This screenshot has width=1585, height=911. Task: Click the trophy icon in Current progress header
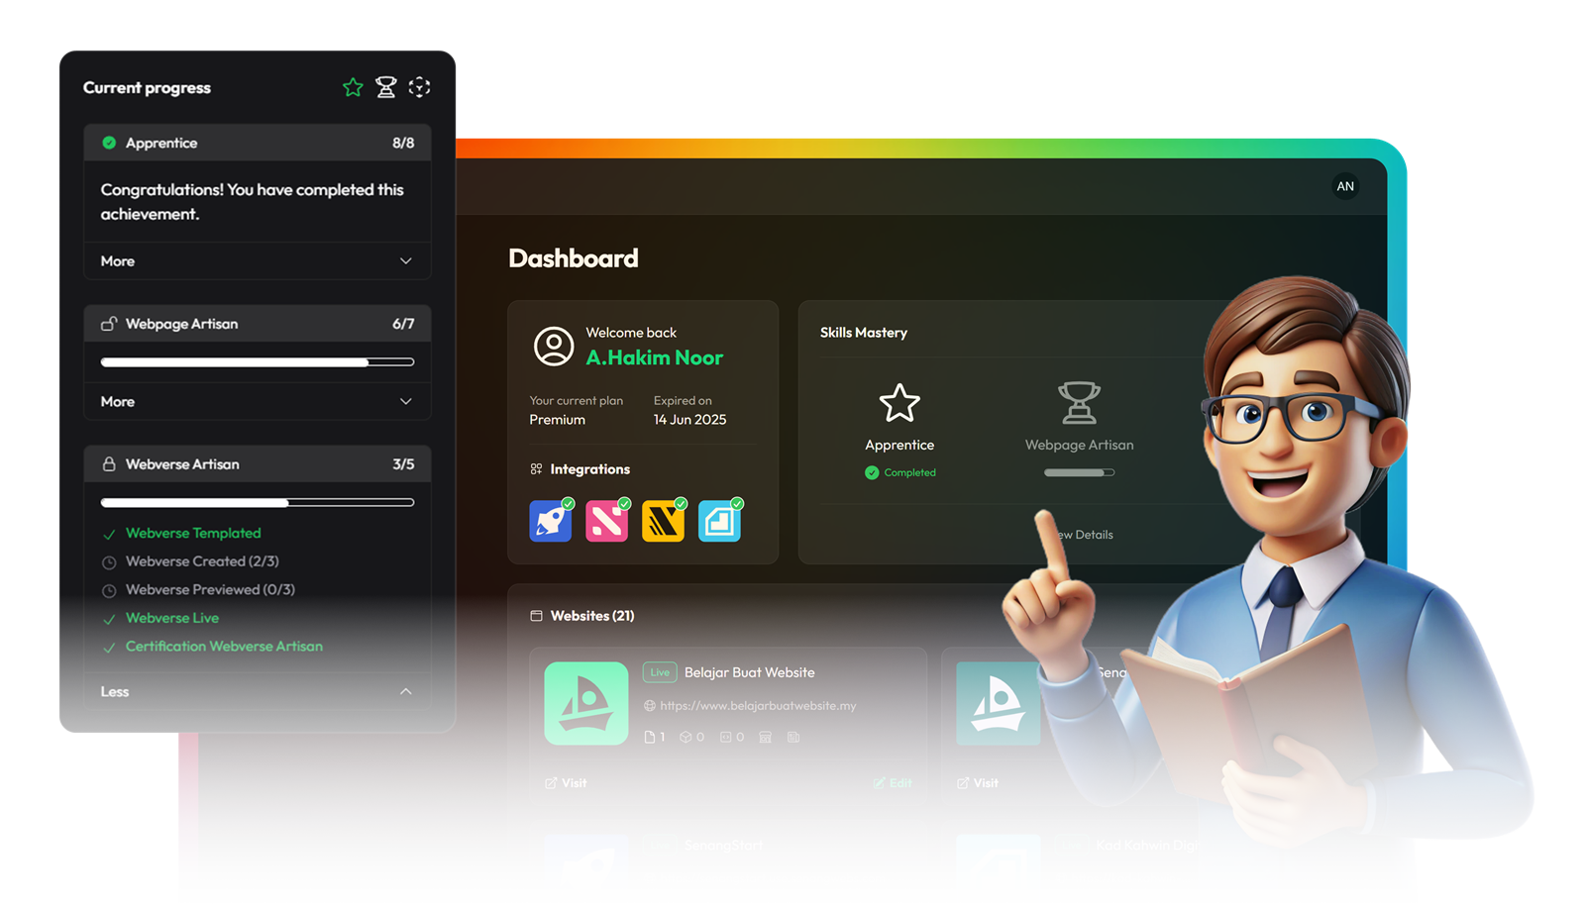[x=386, y=88]
